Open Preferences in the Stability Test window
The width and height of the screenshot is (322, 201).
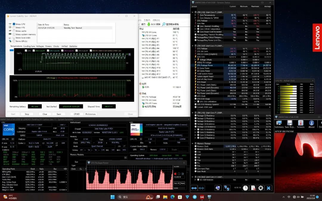[91, 114]
